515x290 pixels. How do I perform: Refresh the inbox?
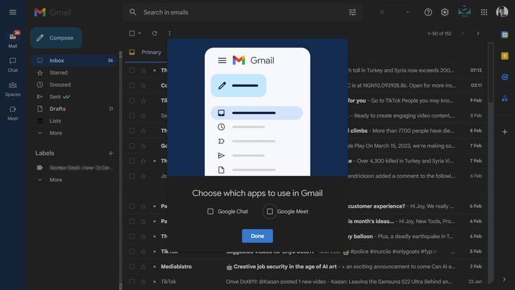click(x=154, y=33)
